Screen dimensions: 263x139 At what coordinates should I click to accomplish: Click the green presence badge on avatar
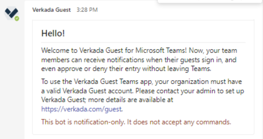tap(17, 18)
